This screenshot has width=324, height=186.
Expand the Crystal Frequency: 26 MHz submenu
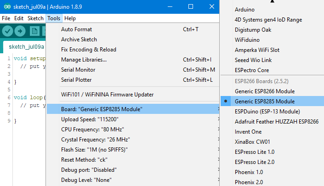click(133, 140)
